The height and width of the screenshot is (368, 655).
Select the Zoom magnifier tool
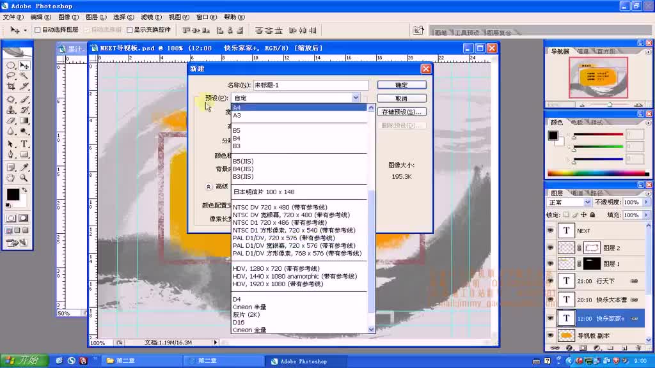(24, 178)
